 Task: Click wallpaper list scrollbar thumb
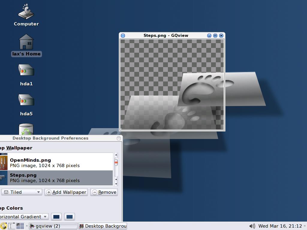click(116, 162)
